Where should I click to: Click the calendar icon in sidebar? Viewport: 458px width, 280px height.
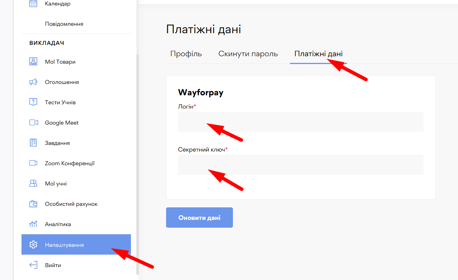(x=33, y=4)
